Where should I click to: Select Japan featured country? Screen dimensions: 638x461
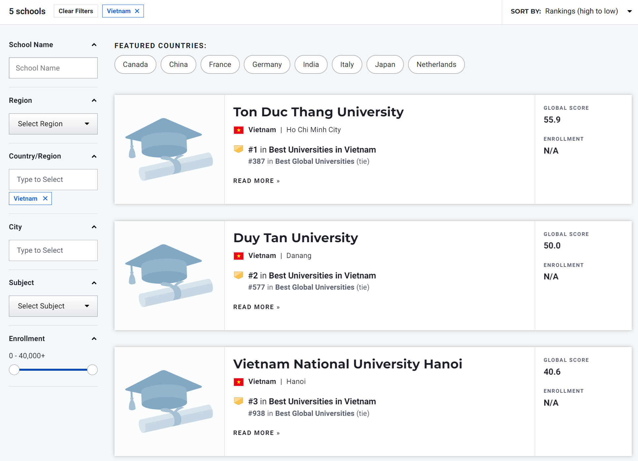[x=385, y=64]
